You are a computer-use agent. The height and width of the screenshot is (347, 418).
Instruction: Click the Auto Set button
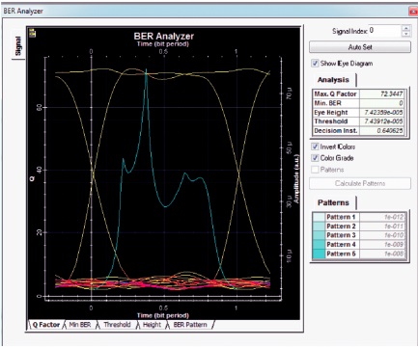pyautogui.click(x=360, y=47)
